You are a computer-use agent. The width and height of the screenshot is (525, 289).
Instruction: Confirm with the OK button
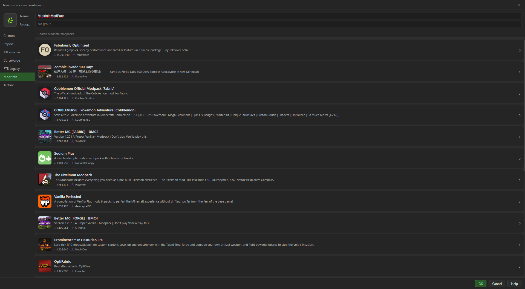point(480,284)
